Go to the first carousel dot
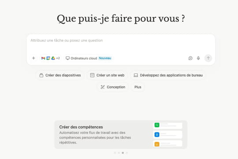This screenshot has height=159, width=238. click(x=115, y=153)
